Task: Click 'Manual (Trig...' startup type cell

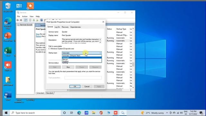Action: point(122,35)
